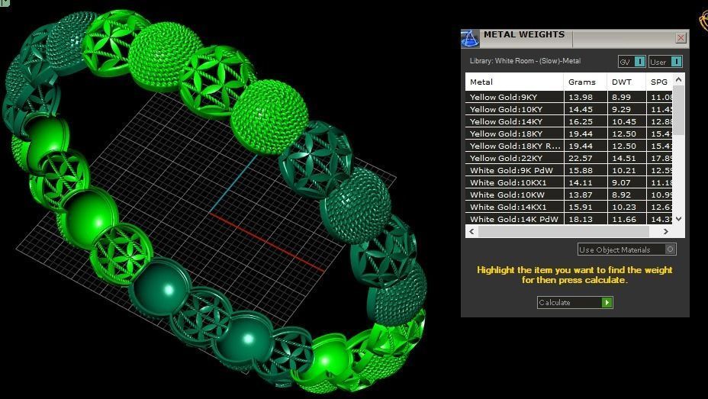Click the 8.99 DWT cell

(x=626, y=97)
